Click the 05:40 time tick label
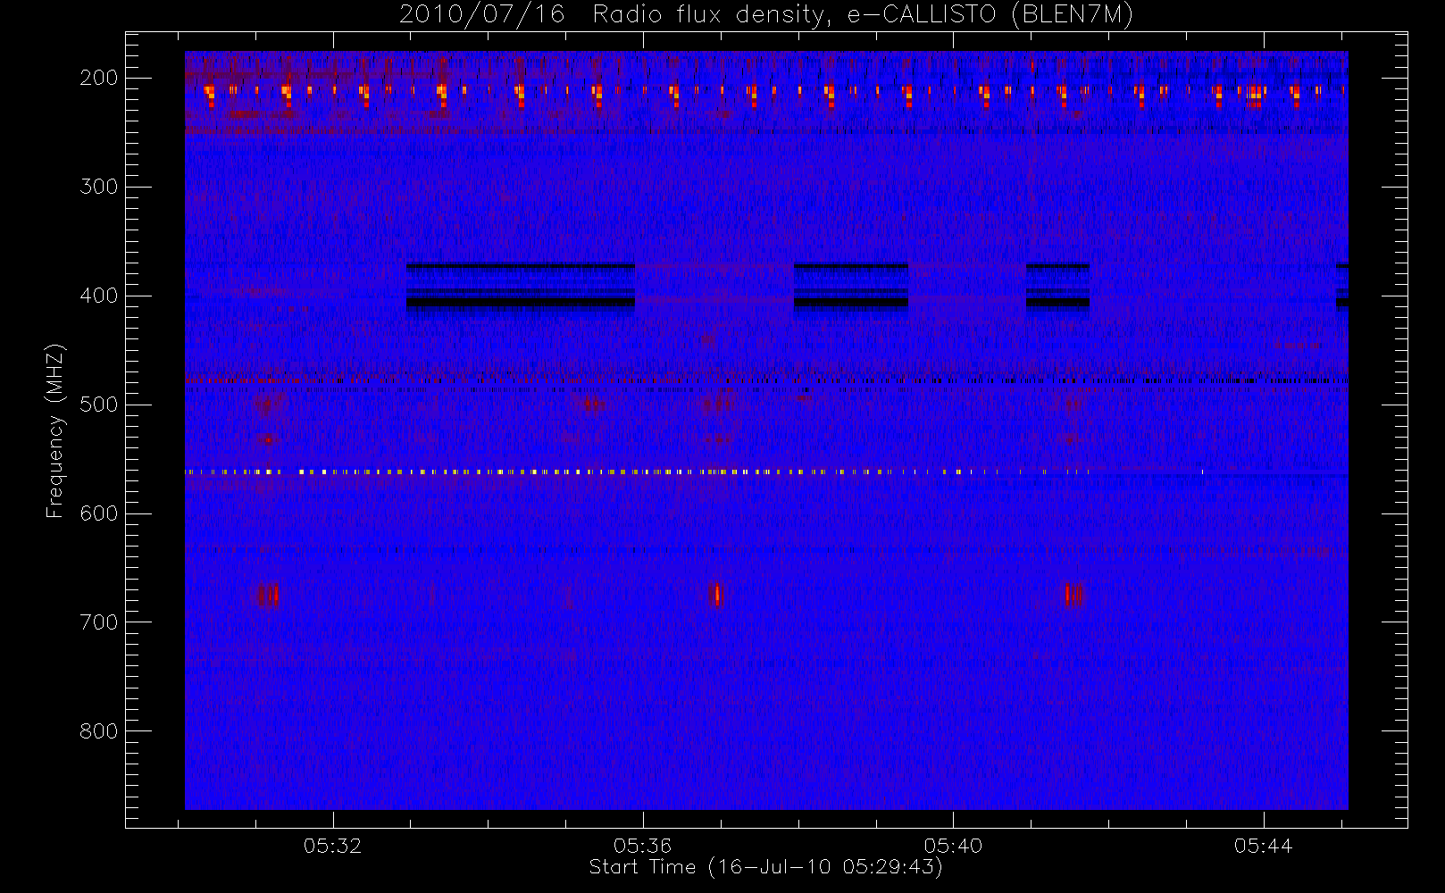Viewport: 1445px width, 893px height. (953, 846)
